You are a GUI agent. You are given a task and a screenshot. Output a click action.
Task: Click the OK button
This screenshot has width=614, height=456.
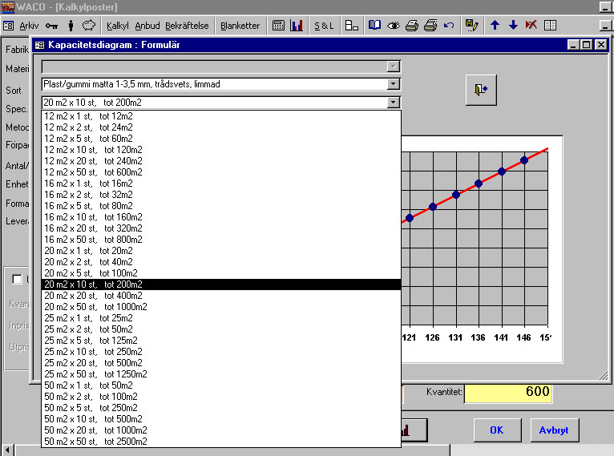click(x=497, y=430)
